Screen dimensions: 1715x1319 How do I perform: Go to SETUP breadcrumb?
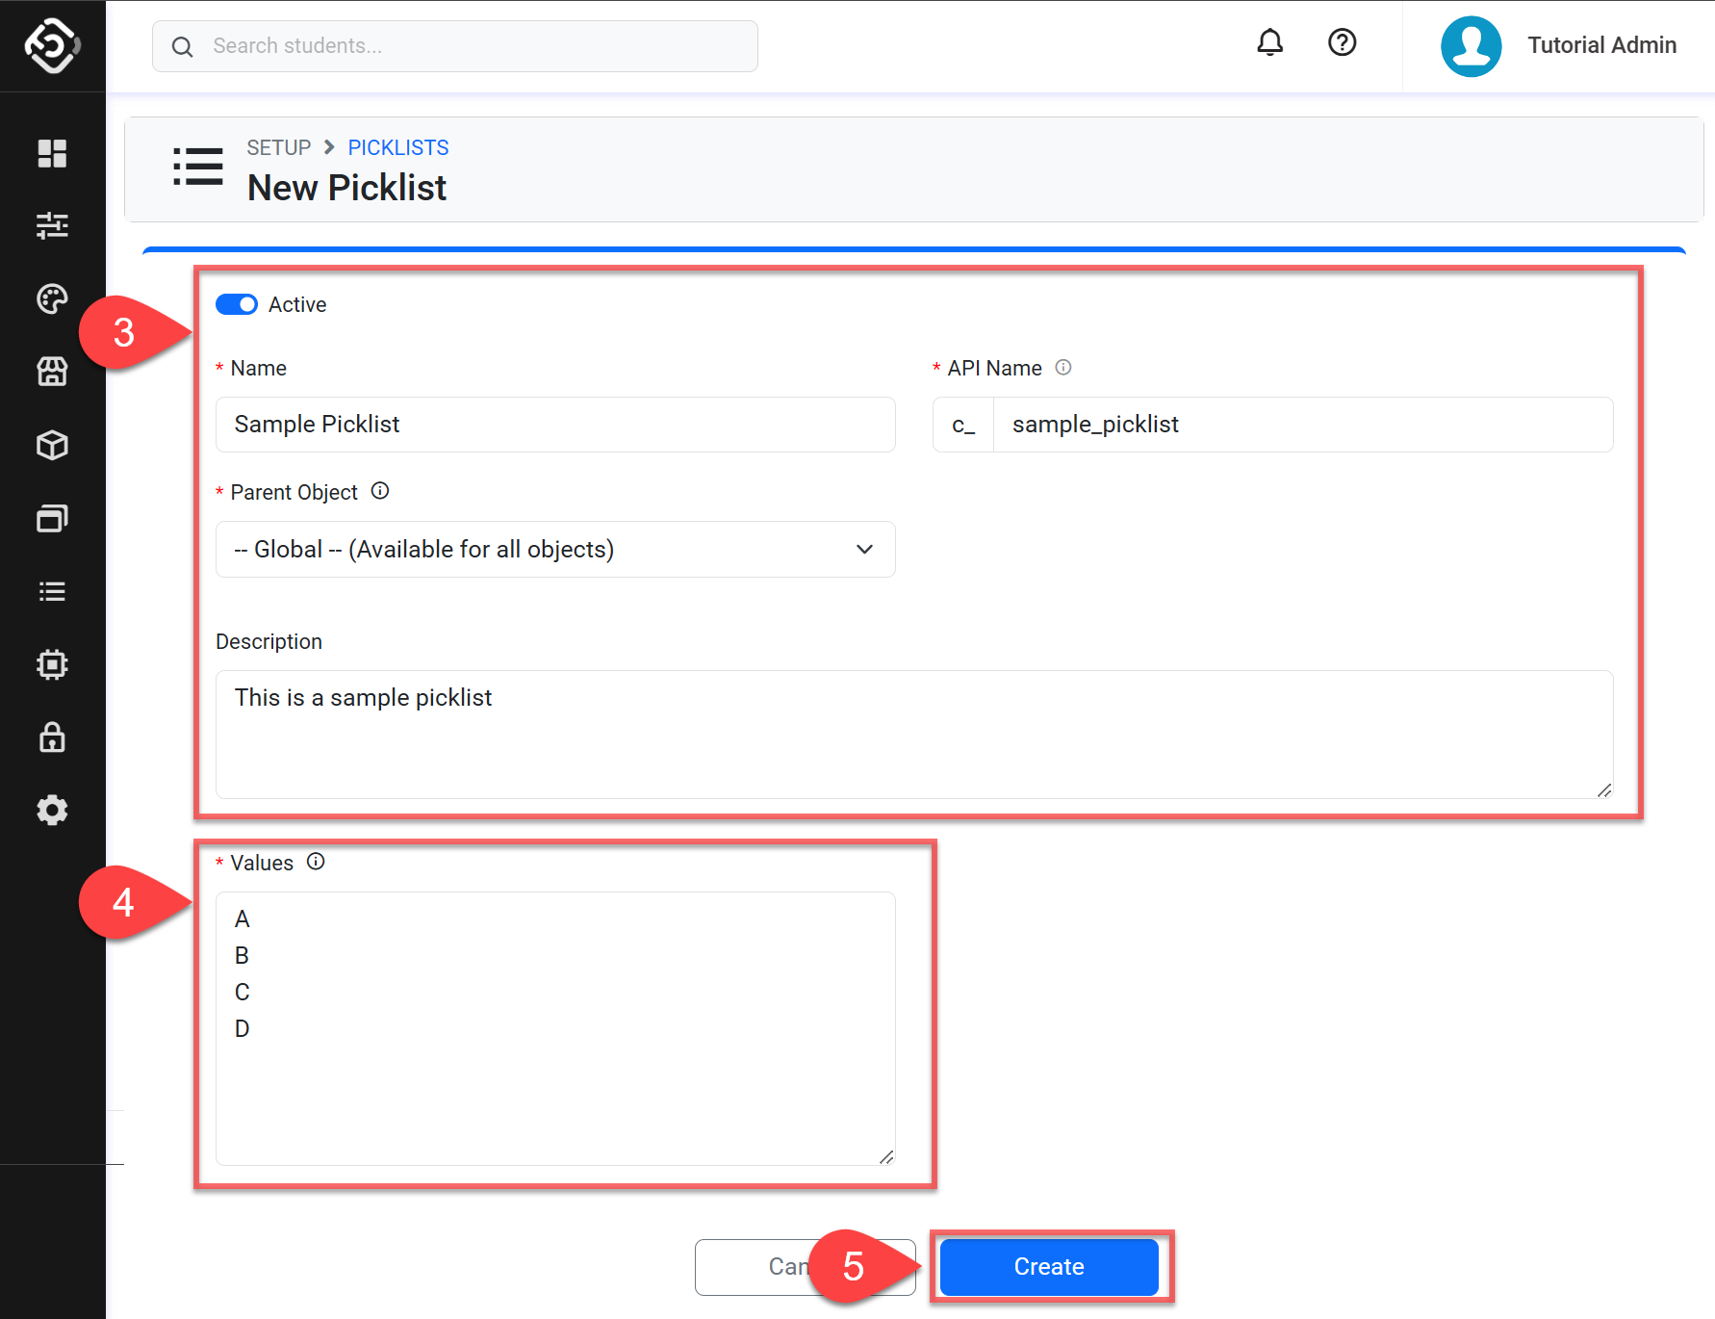[278, 147]
